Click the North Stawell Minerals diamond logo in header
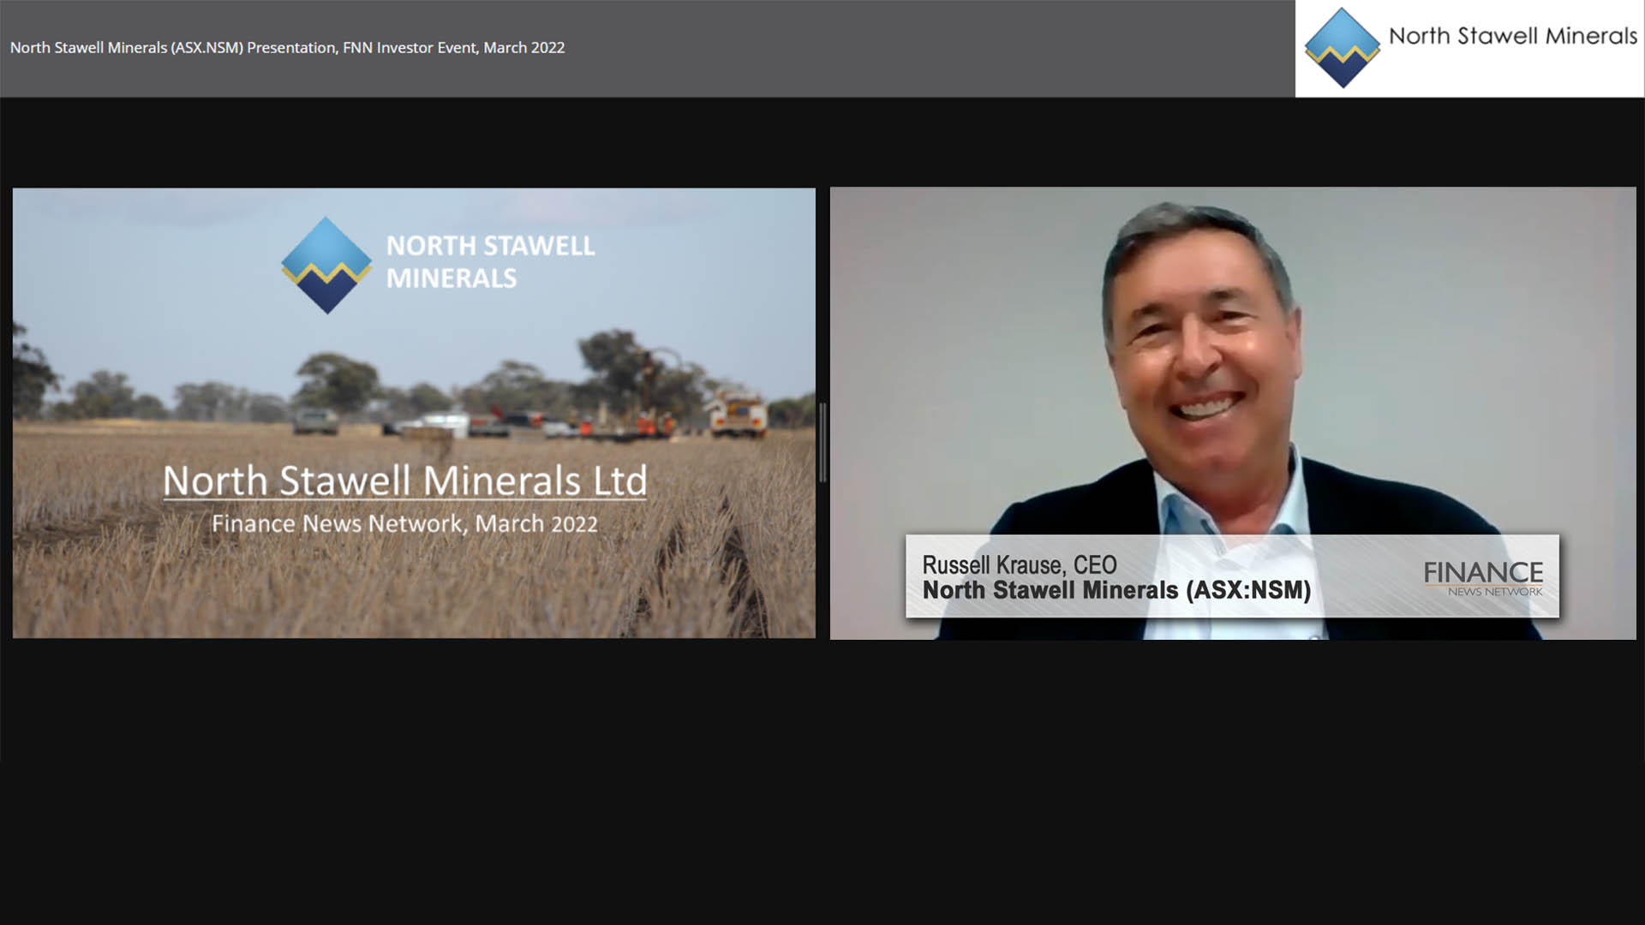This screenshot has width=1645, height=925. (1342, 48)
